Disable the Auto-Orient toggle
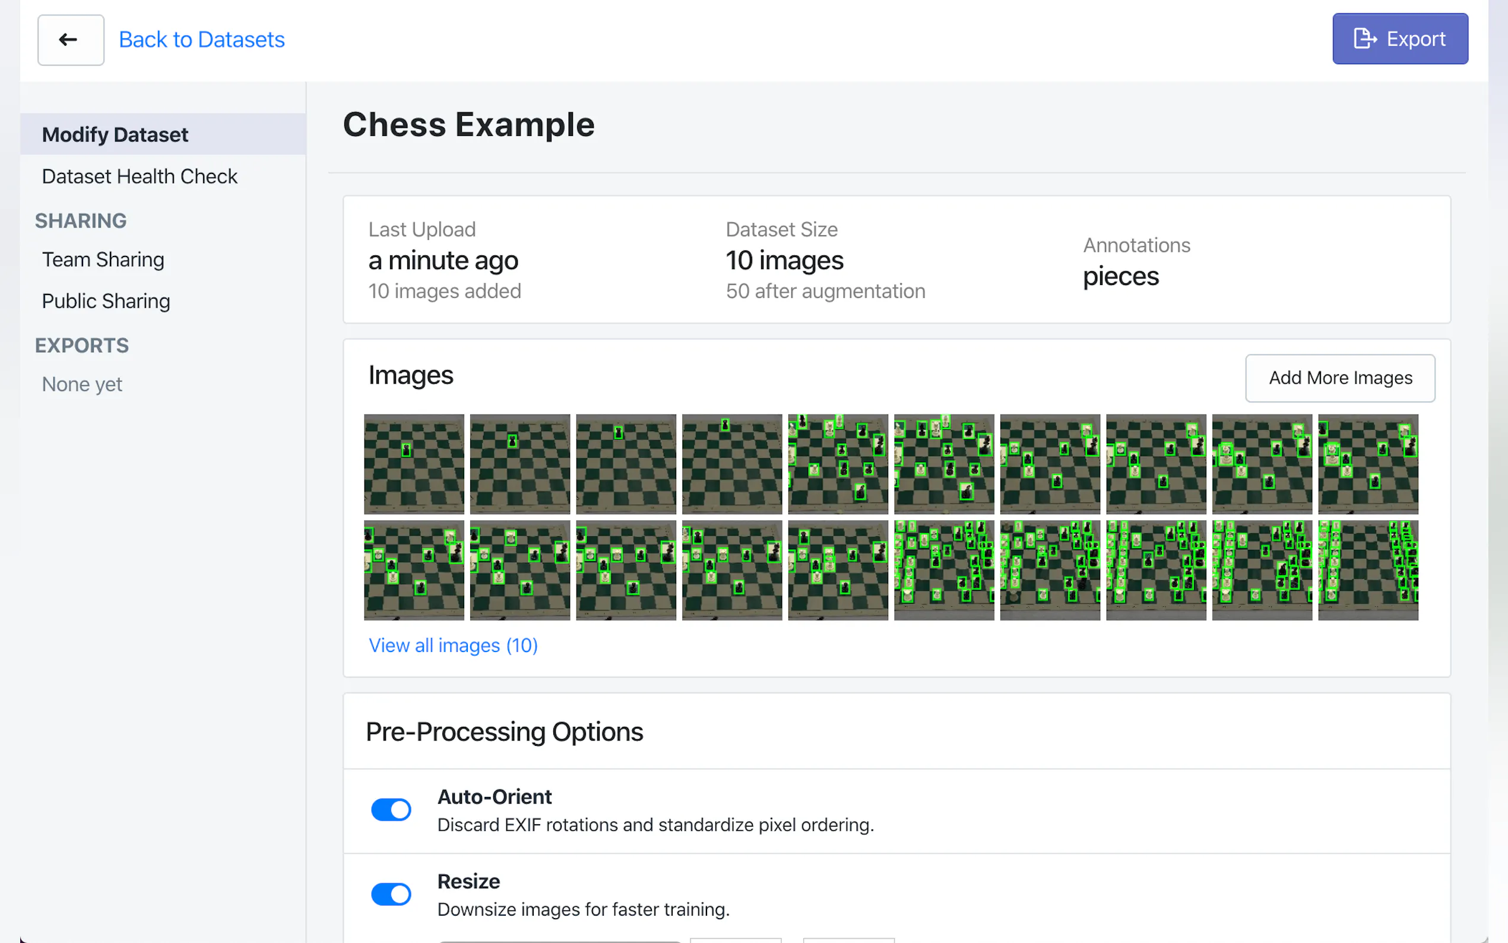The width and height of the screenshot is (1508, 943). click(x=391, y=809)
